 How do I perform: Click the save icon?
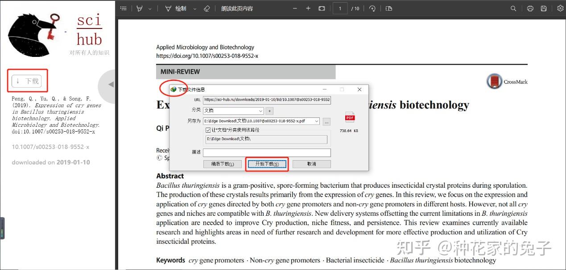point(543,8)
